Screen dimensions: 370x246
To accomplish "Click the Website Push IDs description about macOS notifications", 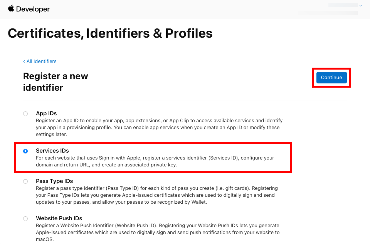I will (158, 232).
